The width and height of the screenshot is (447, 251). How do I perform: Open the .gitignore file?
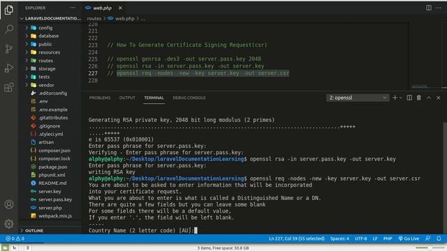(x=50, y=125)
